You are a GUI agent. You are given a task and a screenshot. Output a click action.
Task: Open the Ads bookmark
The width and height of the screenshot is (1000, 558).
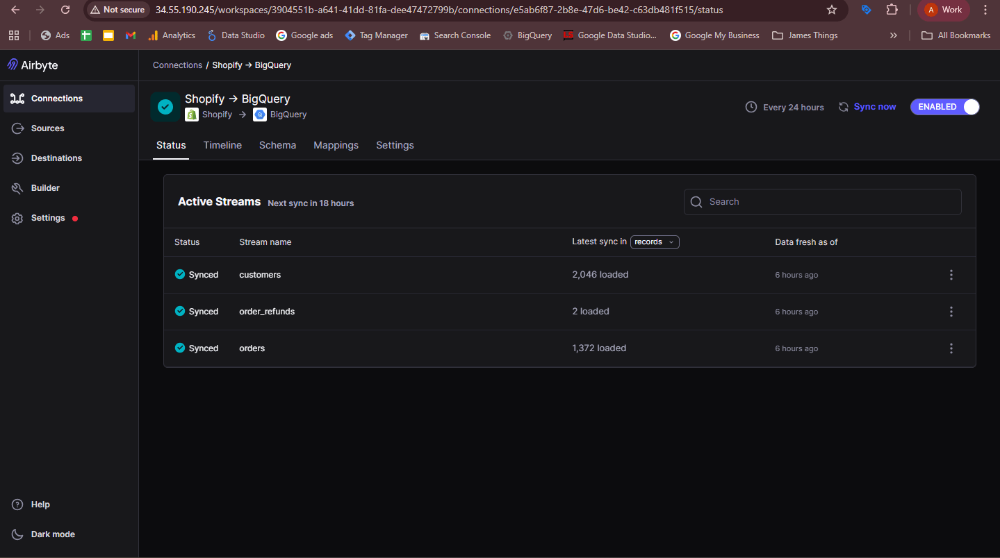click(x=56, y=35)
